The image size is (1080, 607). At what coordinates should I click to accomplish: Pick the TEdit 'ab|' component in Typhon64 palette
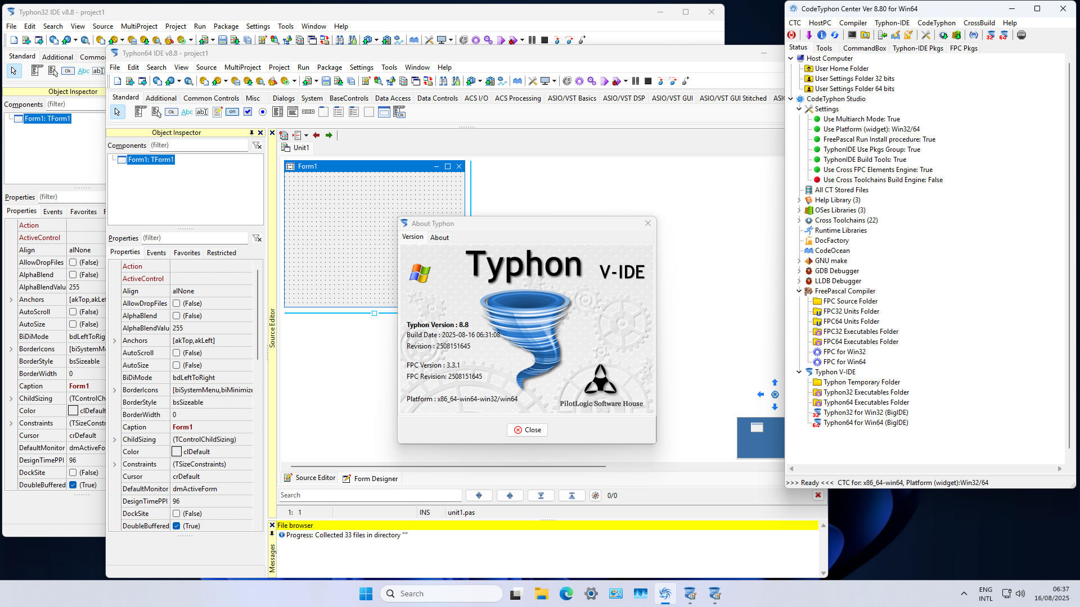pos(202,112)
